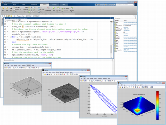This screenshot has width=166, height=125.
Task: Click the Data Cursor icon in Figure 2
Action: coord(62,75)
